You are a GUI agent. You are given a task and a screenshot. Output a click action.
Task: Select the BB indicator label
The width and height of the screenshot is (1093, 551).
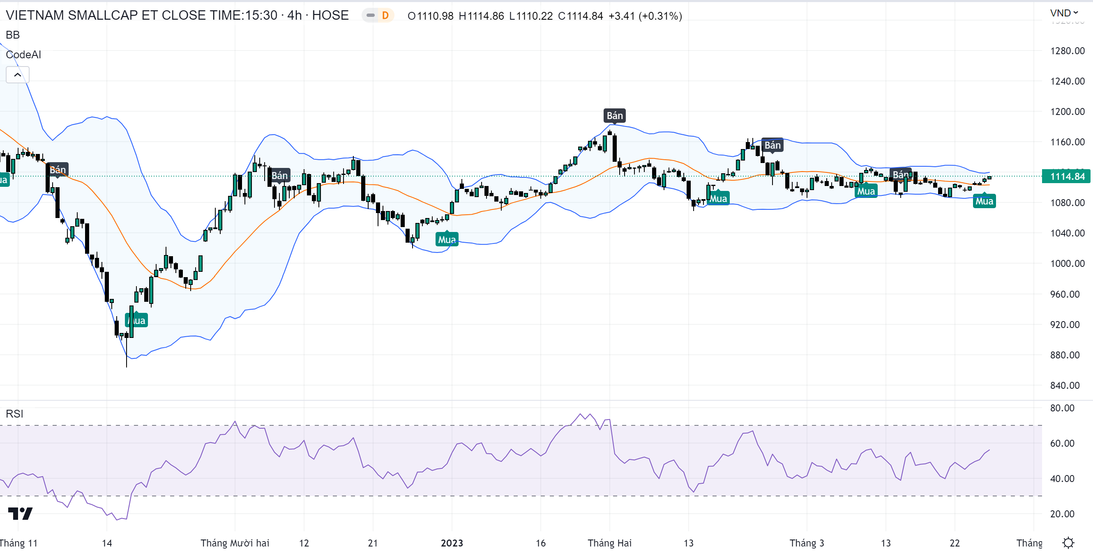(13, 35)
